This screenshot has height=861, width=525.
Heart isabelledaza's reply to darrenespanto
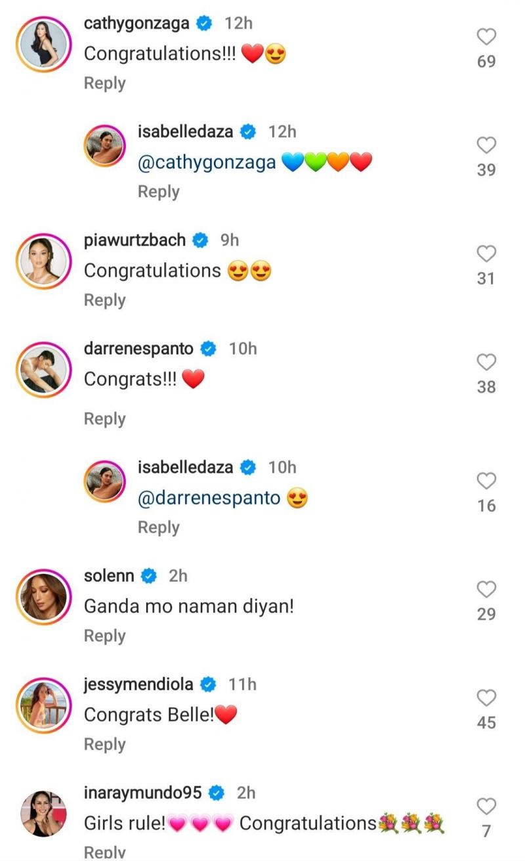486,481
